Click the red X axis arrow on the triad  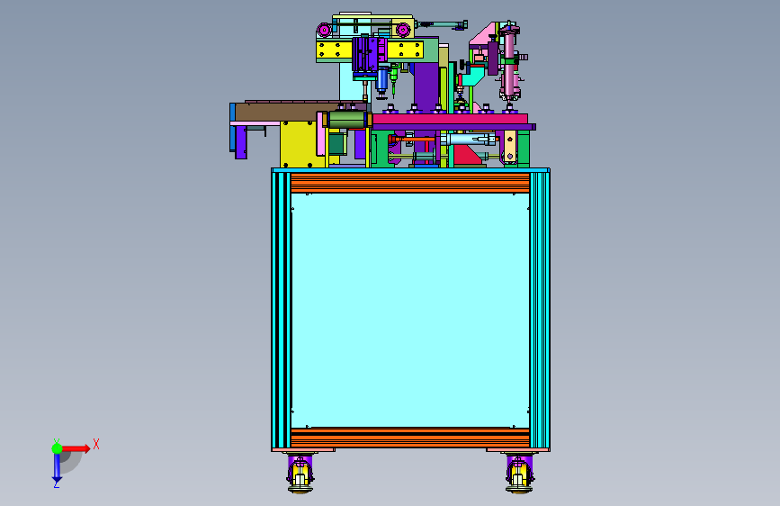coord(76,448)
